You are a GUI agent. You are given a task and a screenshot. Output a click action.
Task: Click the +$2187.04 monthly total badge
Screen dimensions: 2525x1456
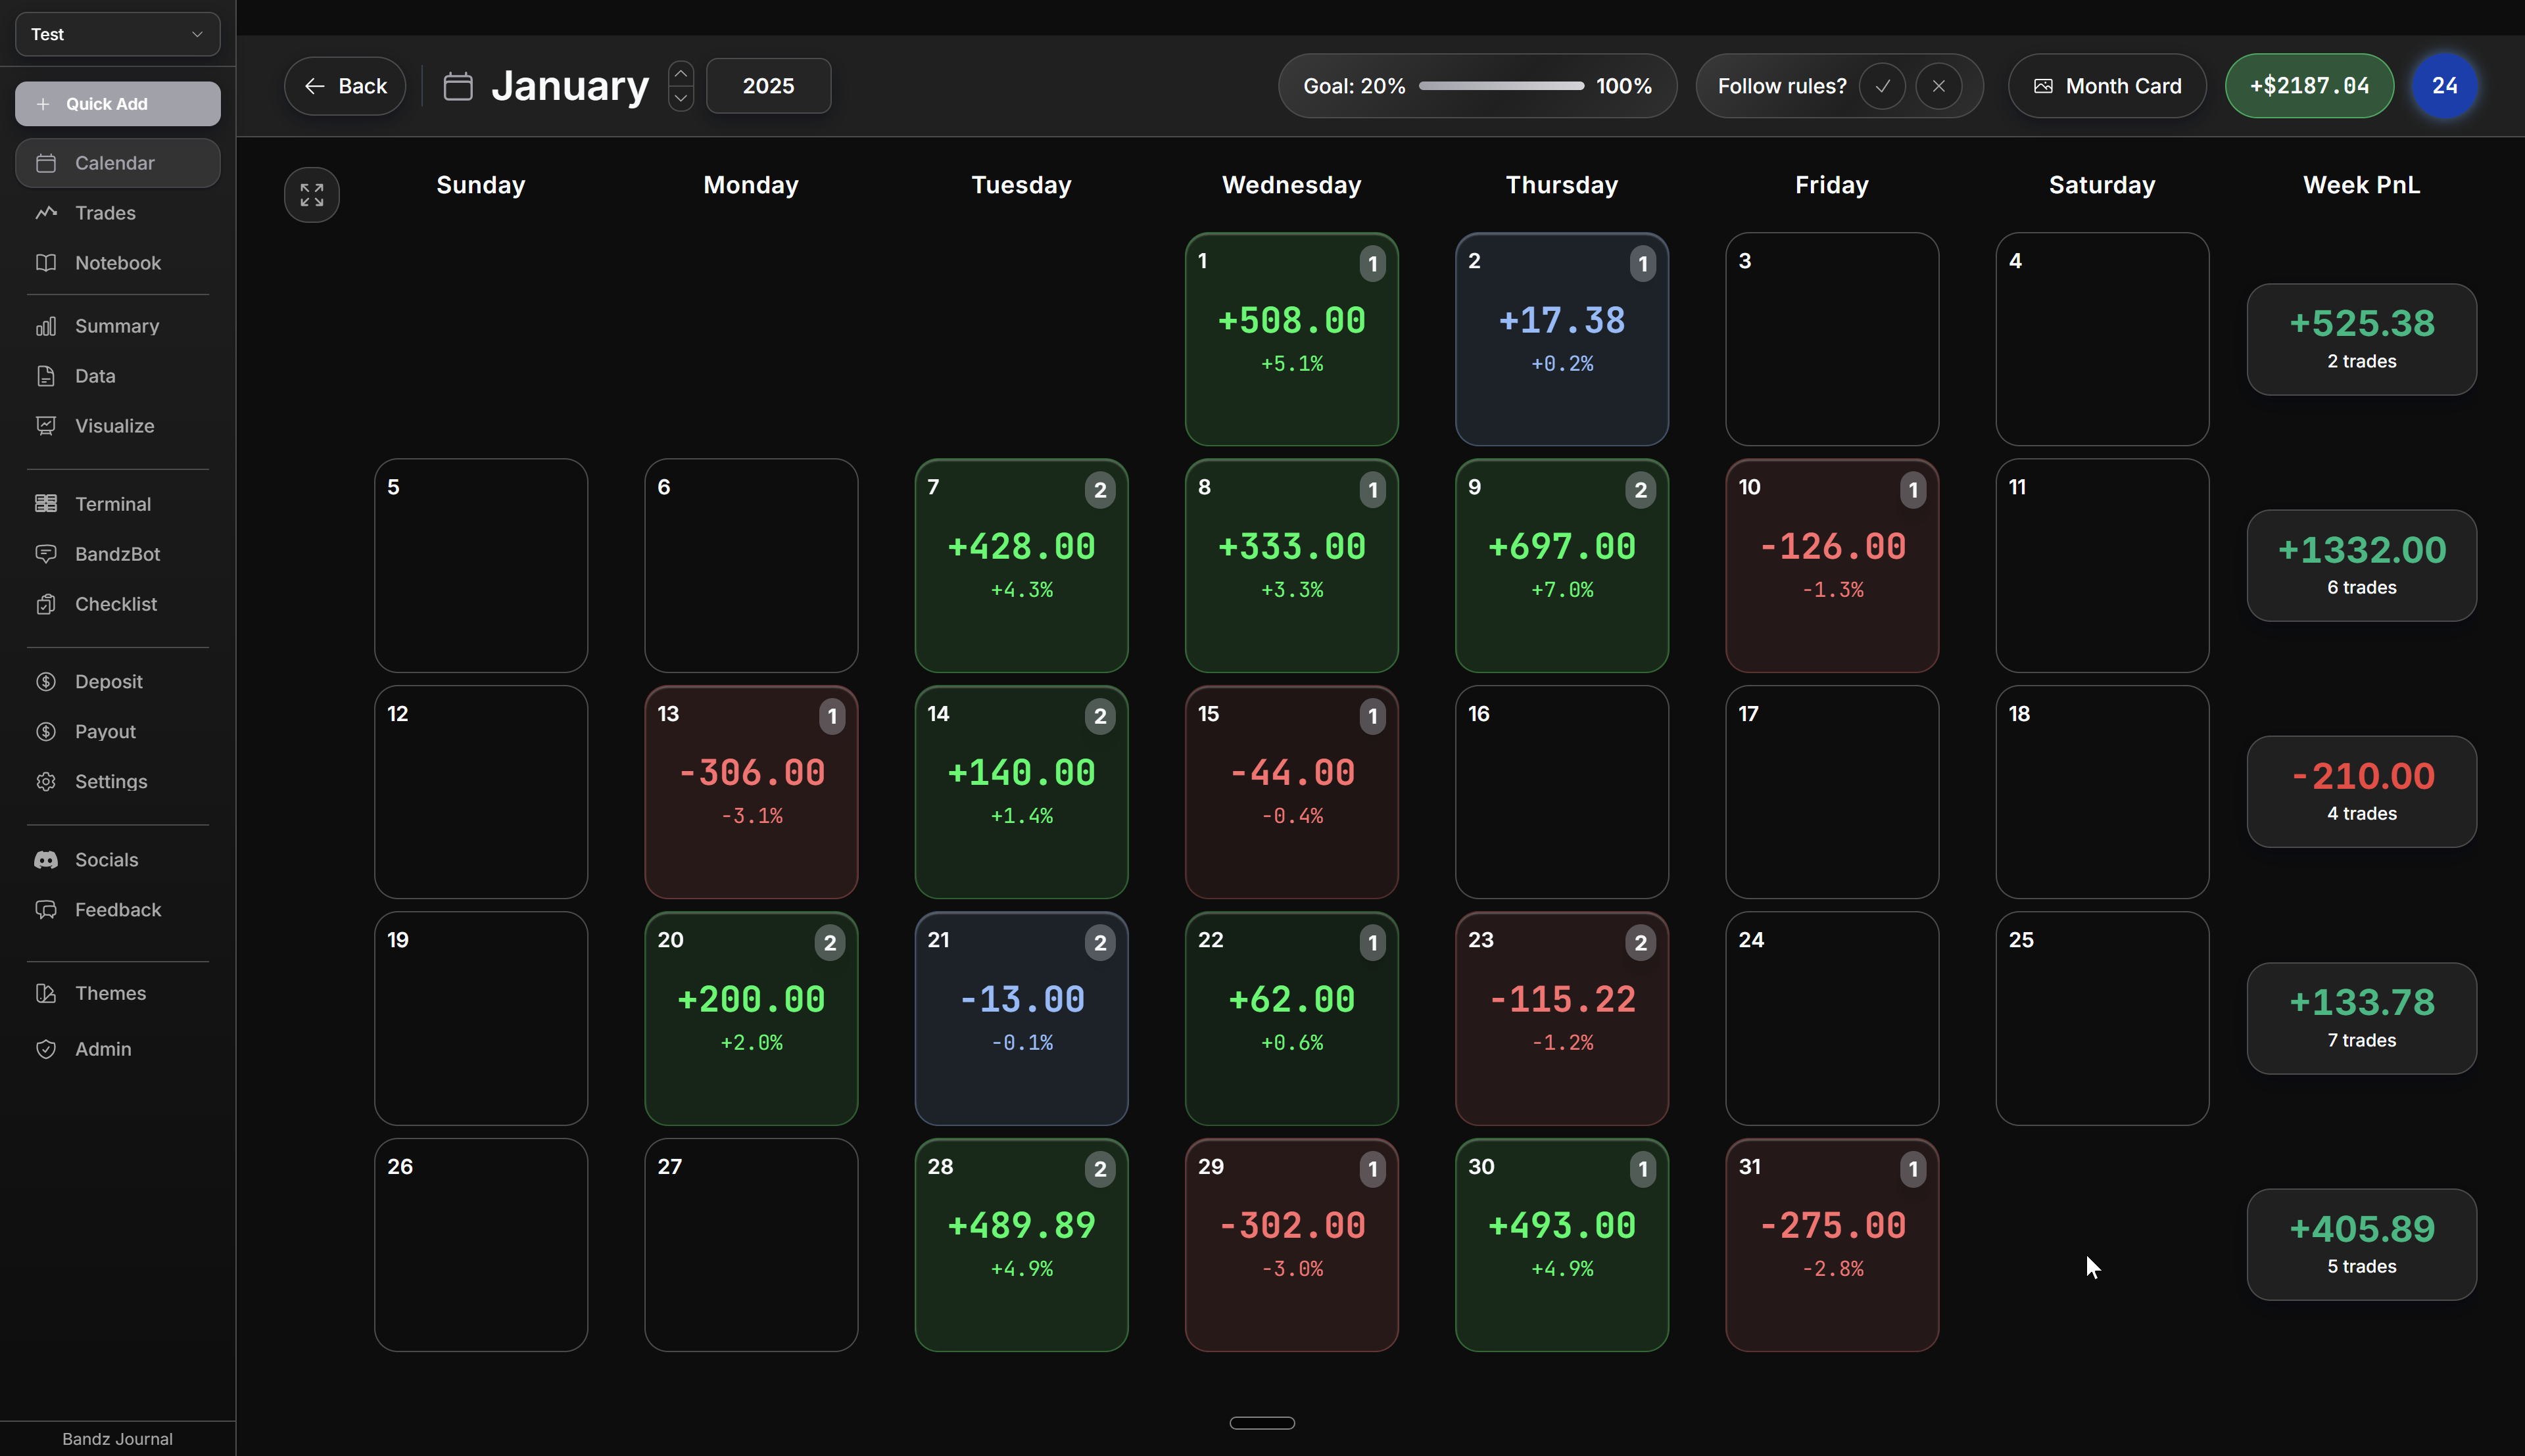click(x=2309, y=86)
